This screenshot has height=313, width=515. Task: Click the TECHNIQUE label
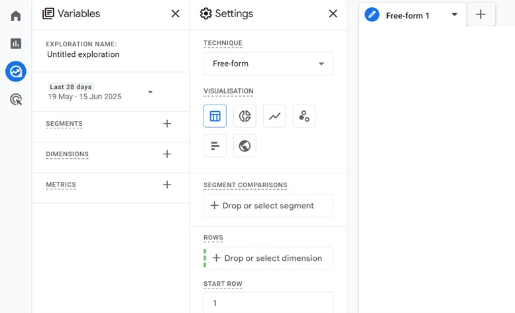point(223,43)
